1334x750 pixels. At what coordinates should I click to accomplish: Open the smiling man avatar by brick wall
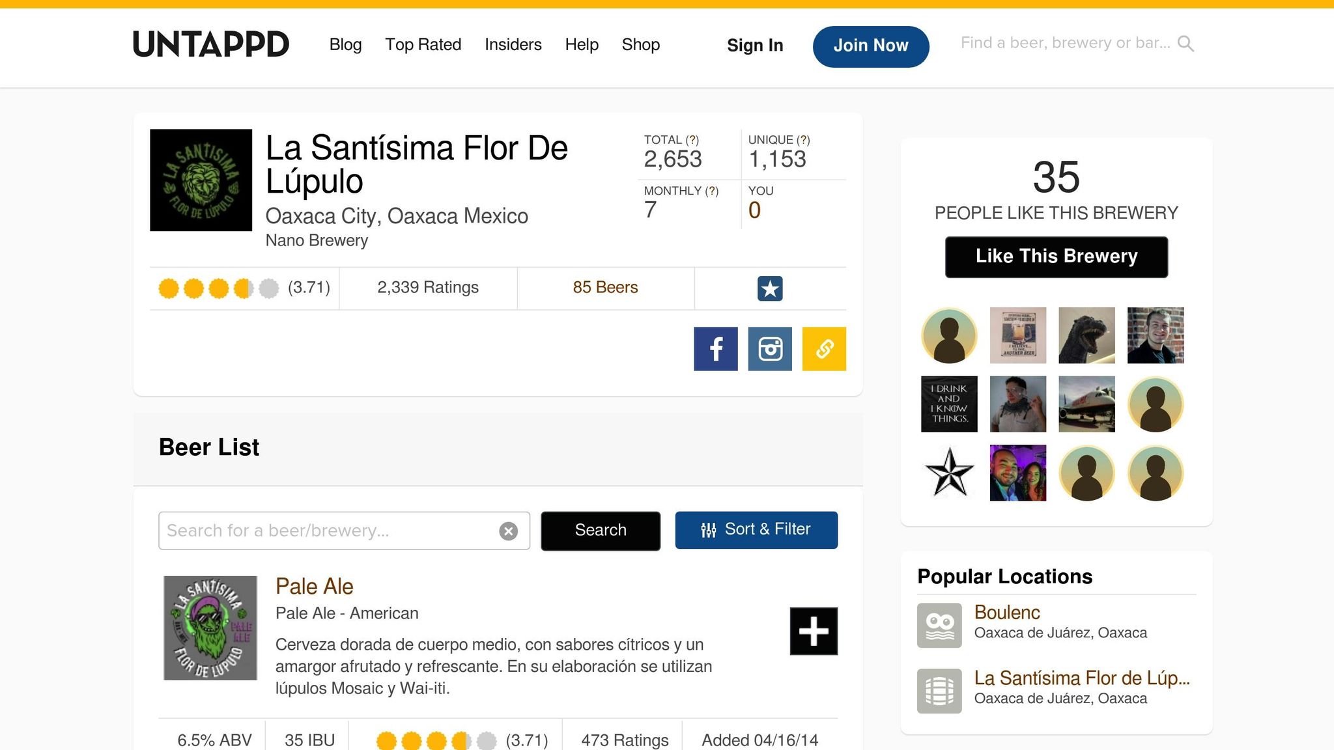click(1156, 335)
